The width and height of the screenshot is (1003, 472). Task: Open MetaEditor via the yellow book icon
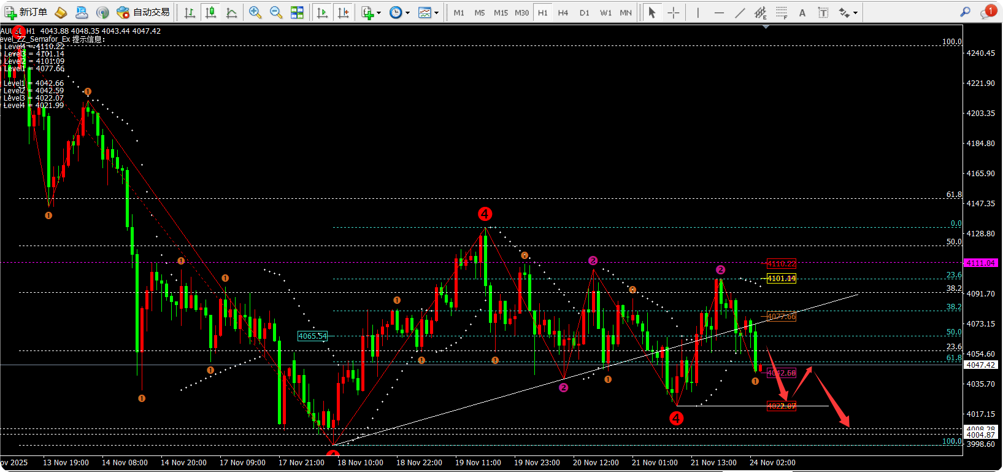[61, 12]
